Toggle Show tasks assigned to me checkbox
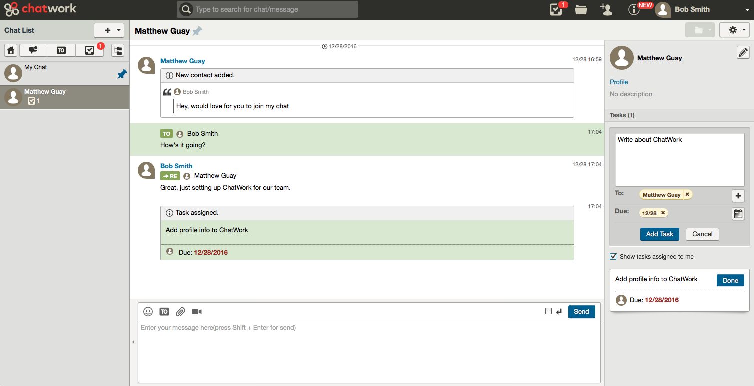This screenshot has height=386, width=754. [x=613, y=256]
